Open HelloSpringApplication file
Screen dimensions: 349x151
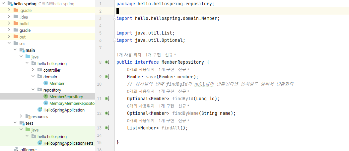click(x=64, y=110)
